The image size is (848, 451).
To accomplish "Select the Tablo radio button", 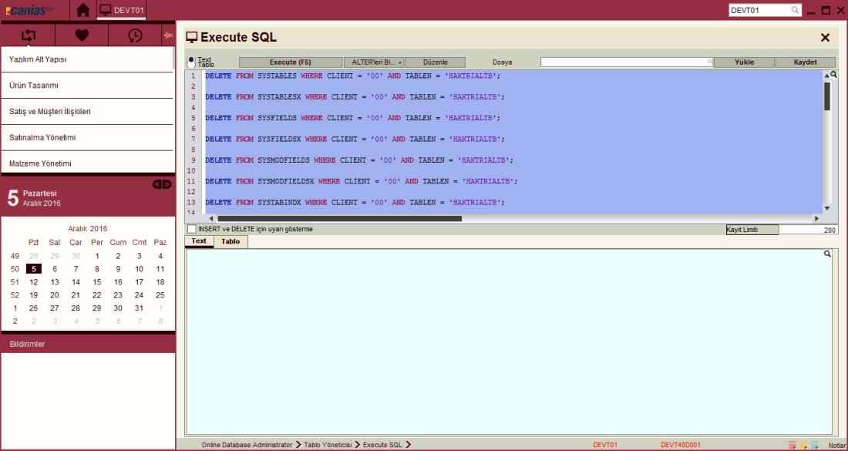I will [191, 65].
